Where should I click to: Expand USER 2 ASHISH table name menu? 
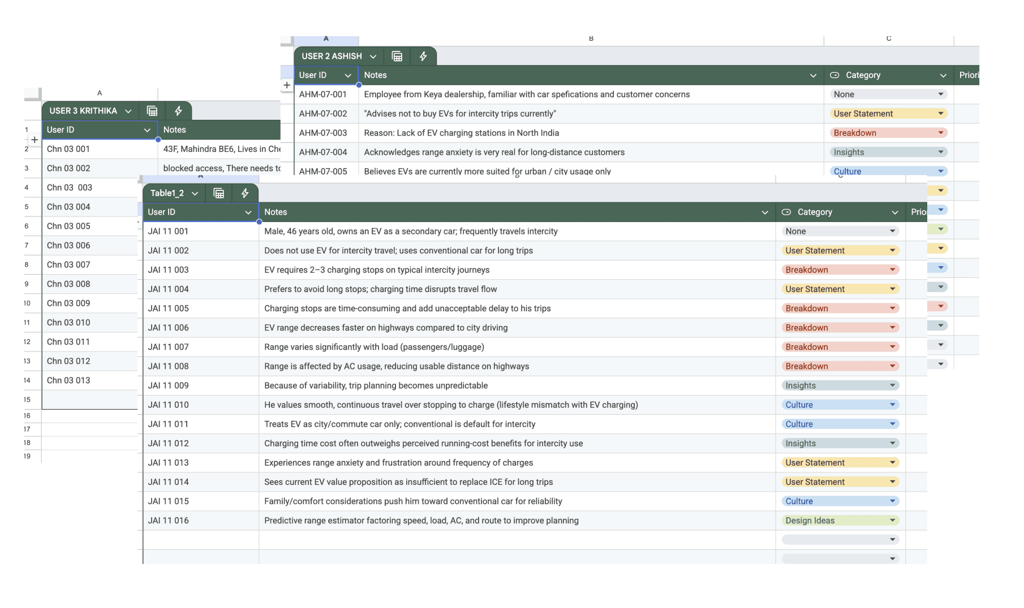pyautogui.click(x=373, y=57)
